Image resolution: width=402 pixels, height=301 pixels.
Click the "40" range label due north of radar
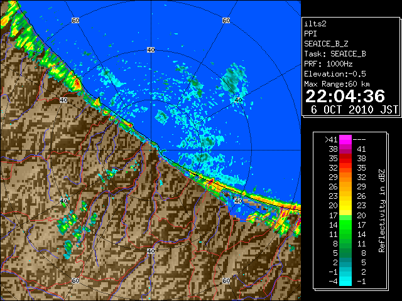click(151, 50)
